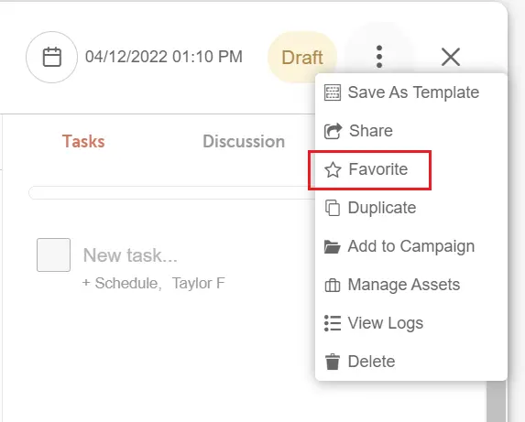Click the task progress bar
Image resolution: width=525 pixels, height=422 pixels.
tap(172, 193)
